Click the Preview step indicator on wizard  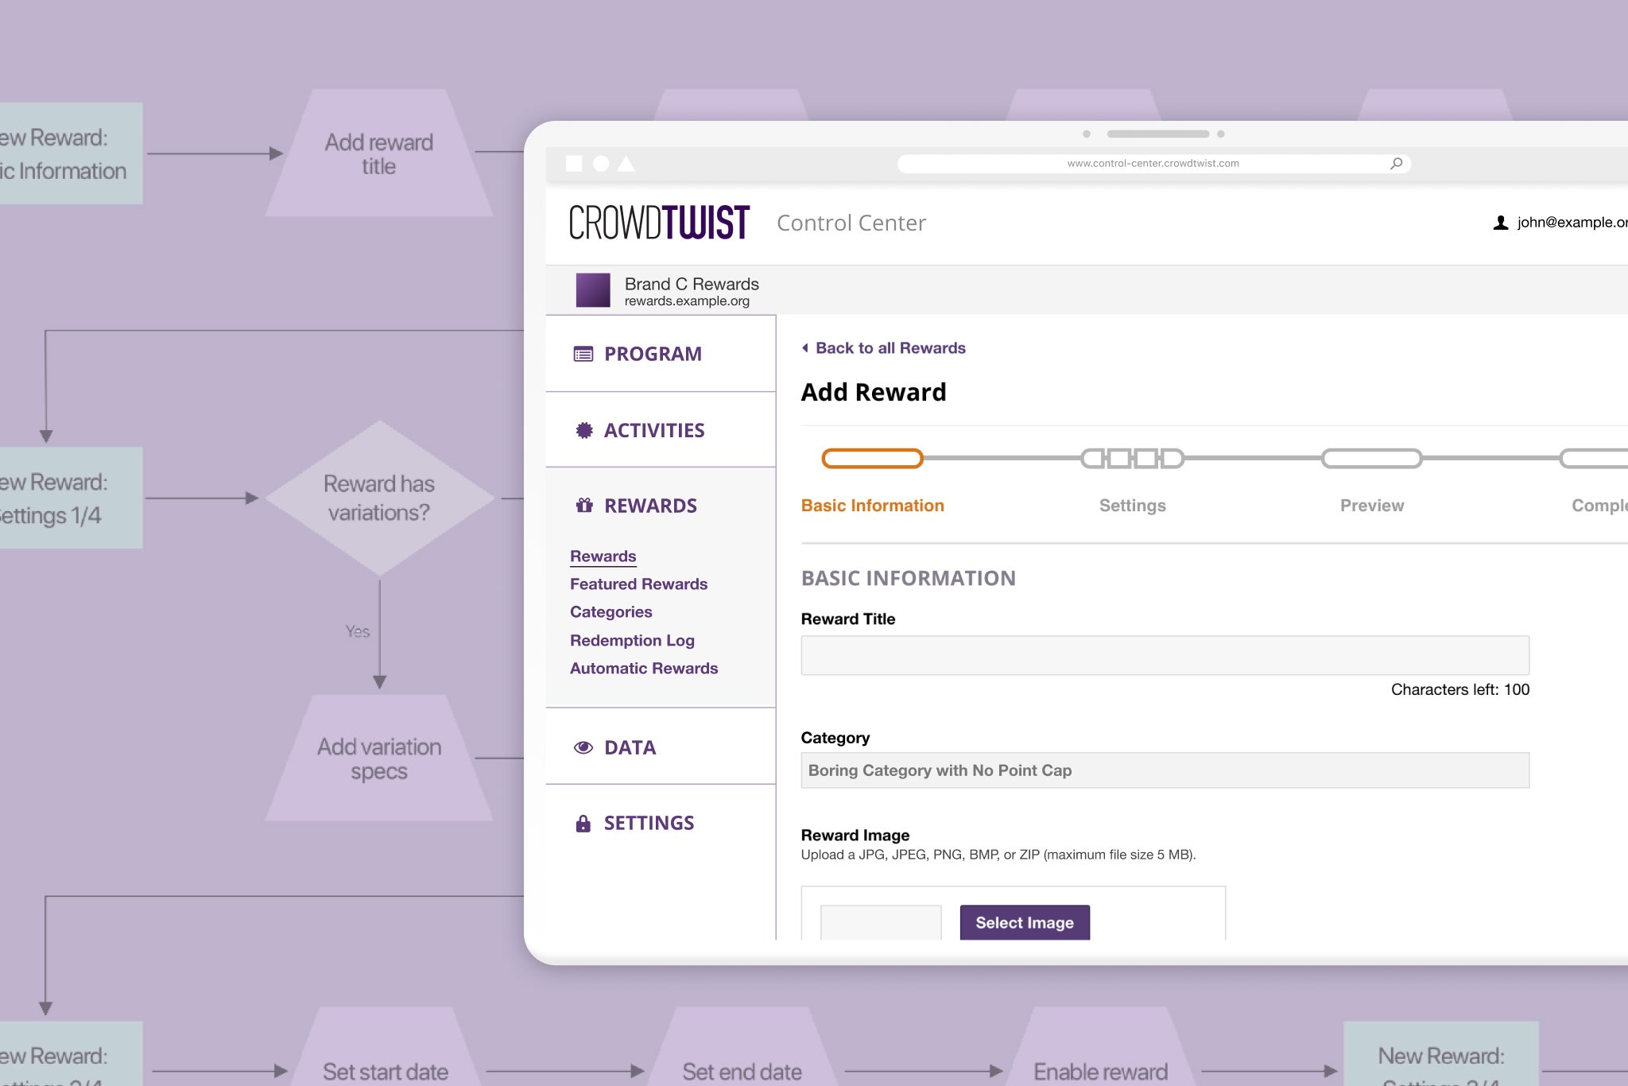1371,458
